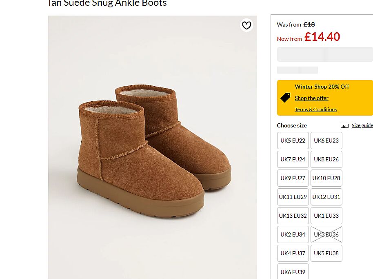373x279 pixels.
Task: Choose size UK6 EU23
Action: pyautogui.click(x=326, y=141)
